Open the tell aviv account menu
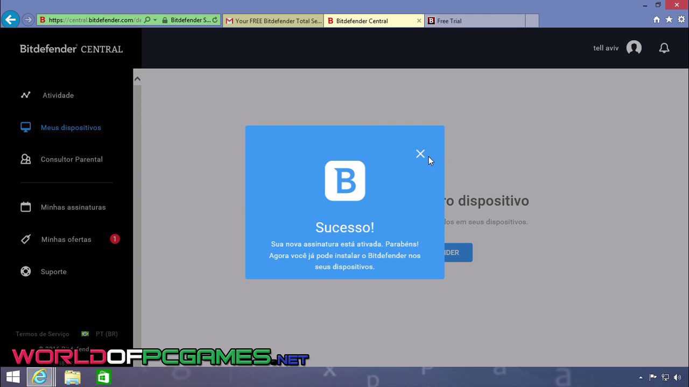689x387 pixels. tap(606, 48)
